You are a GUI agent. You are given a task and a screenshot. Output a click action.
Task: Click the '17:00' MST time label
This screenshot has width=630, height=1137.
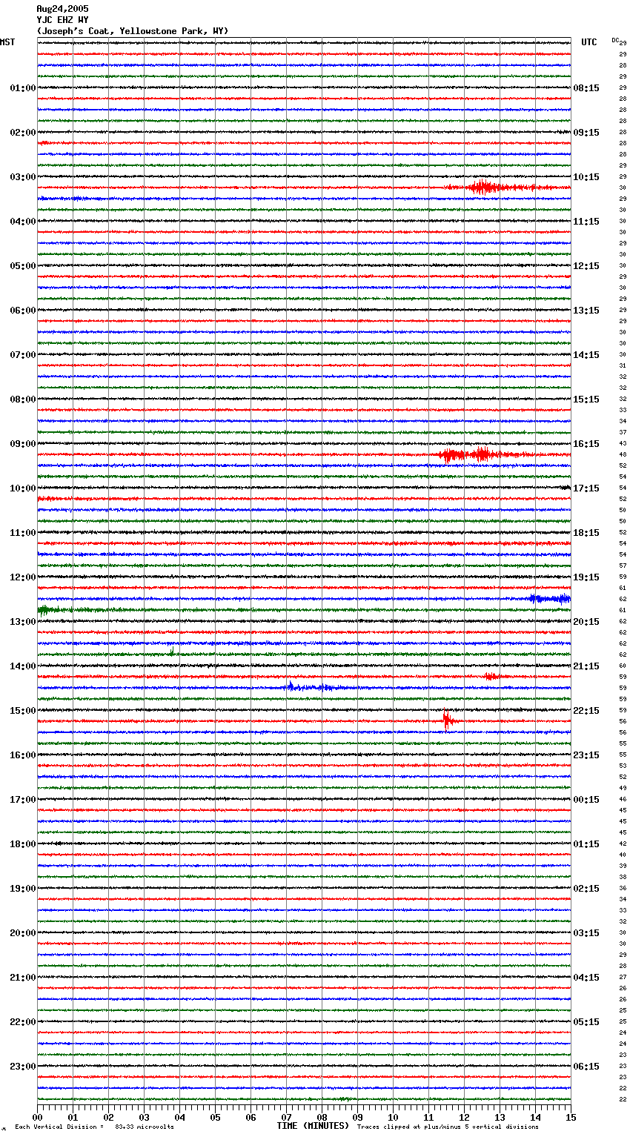(23, 800)
